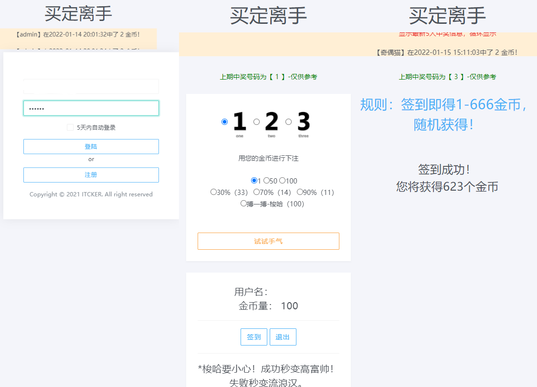Click the 退出 logout button
The height and width of the screenshot is (387, 537).
pos(283,337)
